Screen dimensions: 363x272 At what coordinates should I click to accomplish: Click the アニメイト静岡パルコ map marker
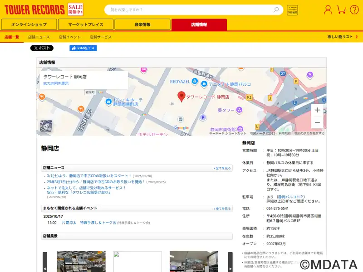(x=204, y=84)
